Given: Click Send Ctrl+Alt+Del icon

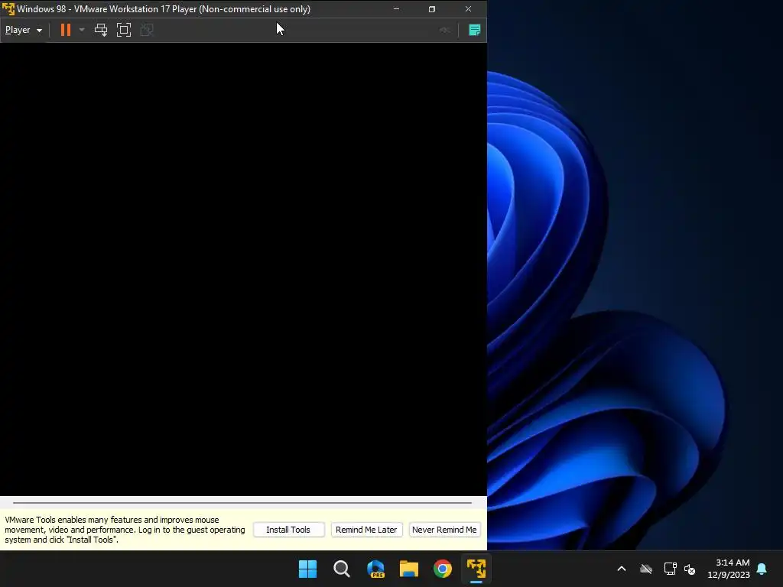Looking at the screenshot, I should 101,30.
